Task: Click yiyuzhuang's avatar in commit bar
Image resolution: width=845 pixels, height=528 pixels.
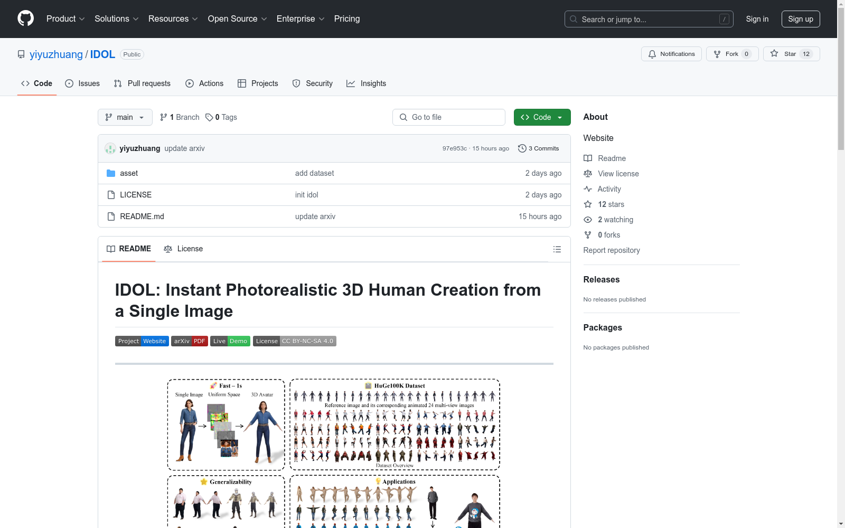Action: coord(110,148)
